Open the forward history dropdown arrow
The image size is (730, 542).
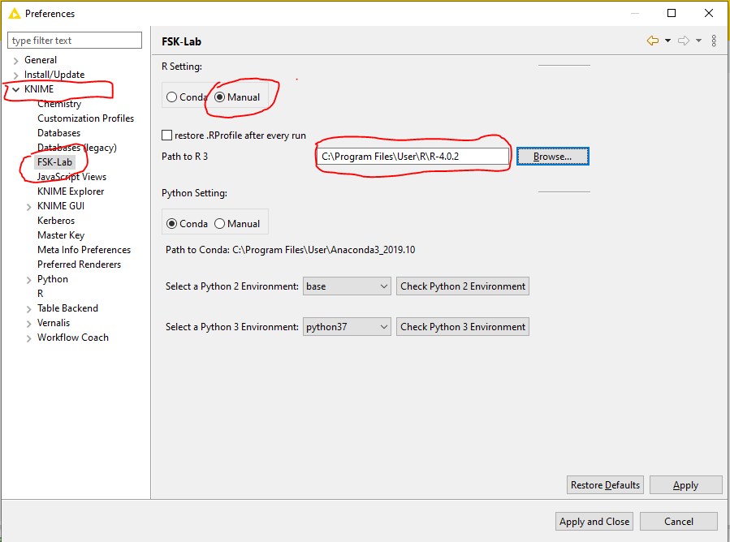[698, 41]
